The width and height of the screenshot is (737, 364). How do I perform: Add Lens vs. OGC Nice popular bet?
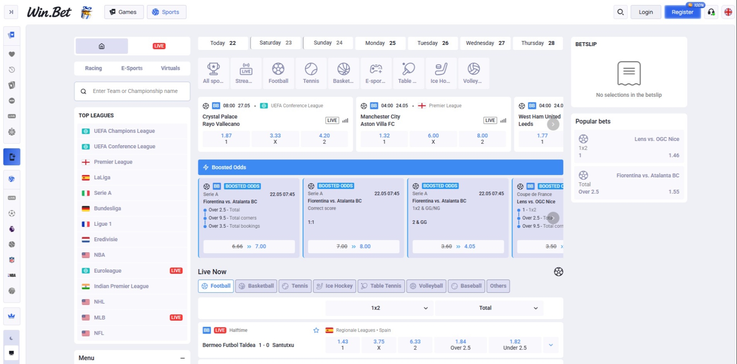629,147
